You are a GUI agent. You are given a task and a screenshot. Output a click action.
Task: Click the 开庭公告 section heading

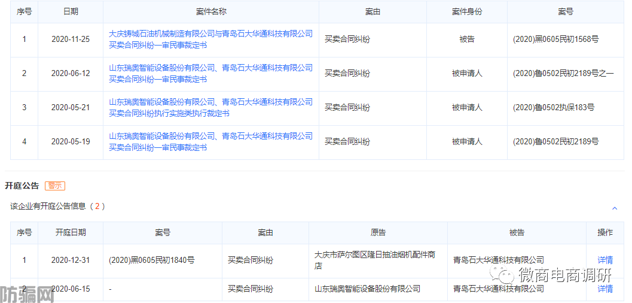(x=22, y=186)
